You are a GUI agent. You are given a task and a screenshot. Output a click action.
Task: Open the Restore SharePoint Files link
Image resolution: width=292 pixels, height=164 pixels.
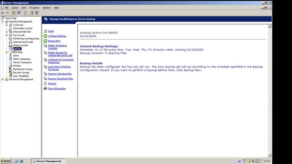tap(60, 79)
